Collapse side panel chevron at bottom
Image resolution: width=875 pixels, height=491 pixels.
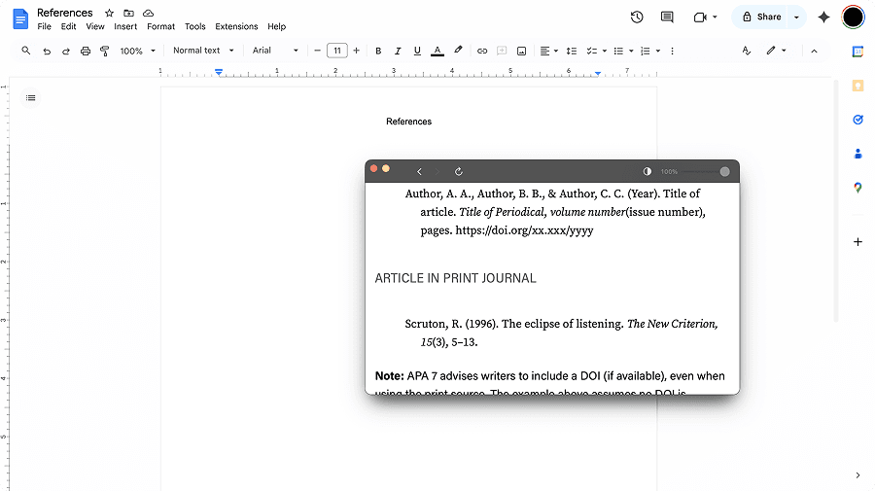pos(857,475)
